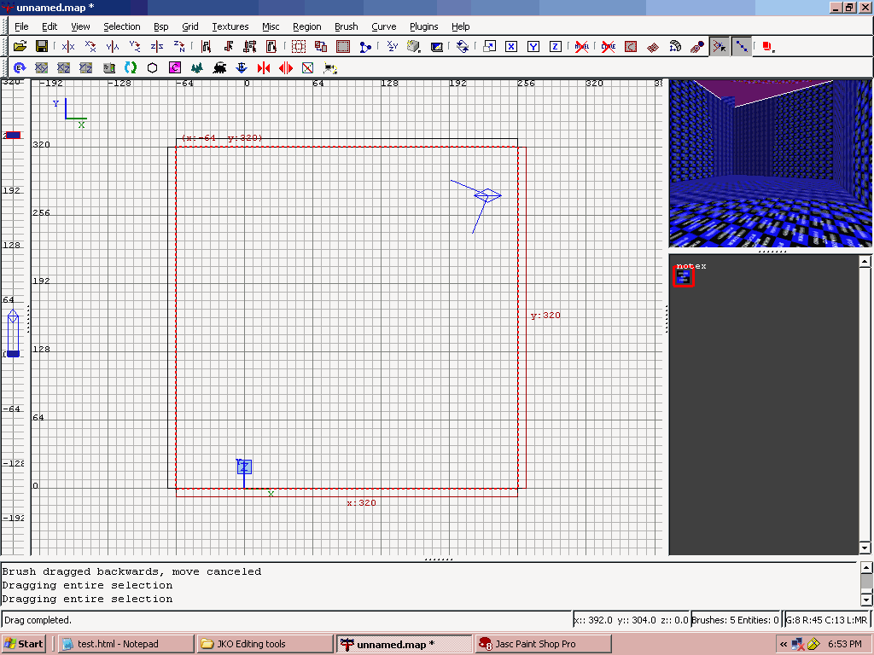Click the red outward arrows icon

click(285, 68)
